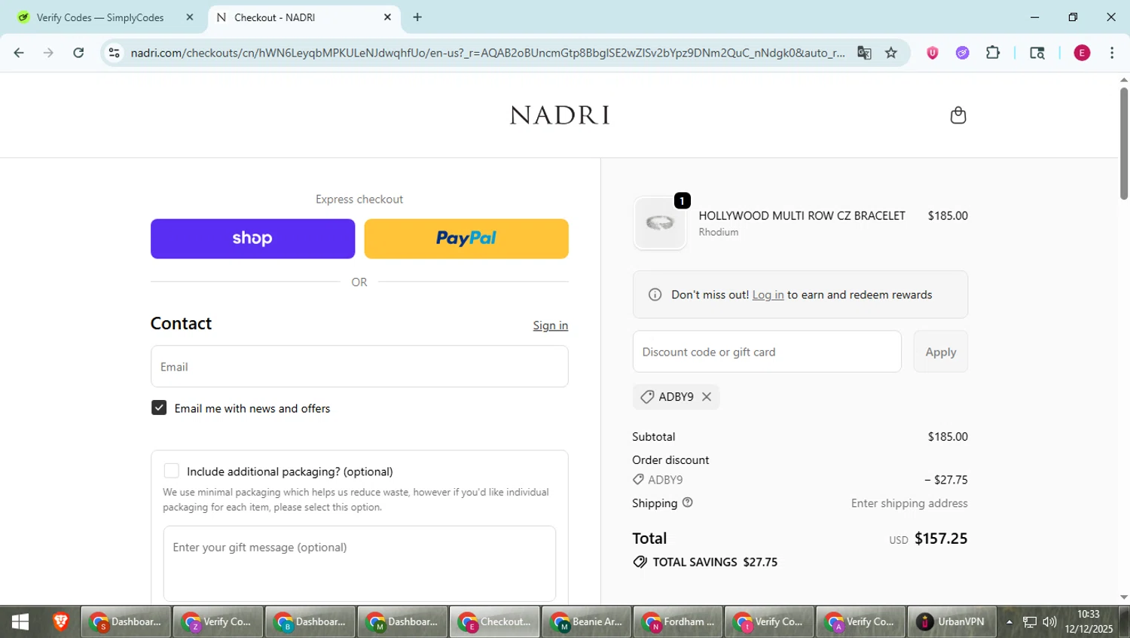Open the Checkout taskbar Chrome window
The height and width of the screenshot is (638, 1130).
[495, 622]
